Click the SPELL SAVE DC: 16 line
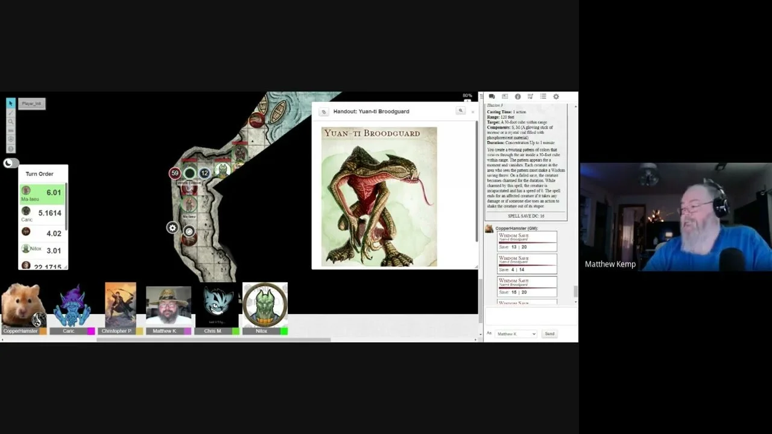772x434 pixels. [526, 216]
